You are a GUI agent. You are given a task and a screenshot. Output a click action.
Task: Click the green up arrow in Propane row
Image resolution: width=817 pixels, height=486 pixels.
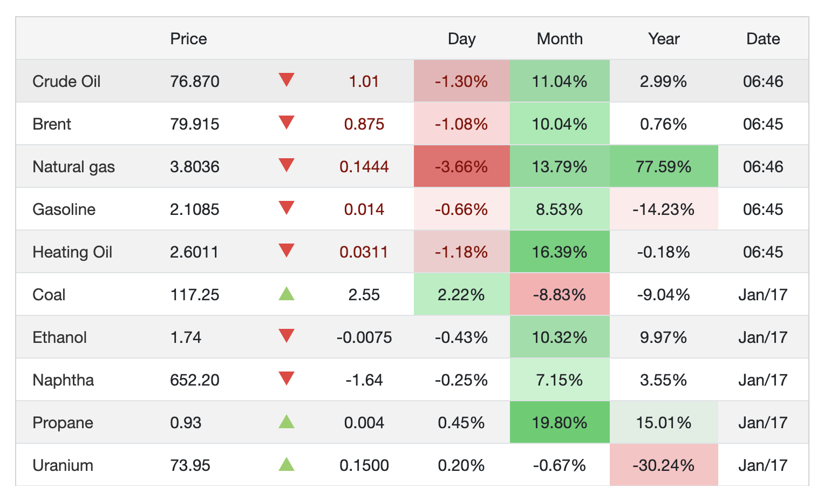[x=287, y=421]
